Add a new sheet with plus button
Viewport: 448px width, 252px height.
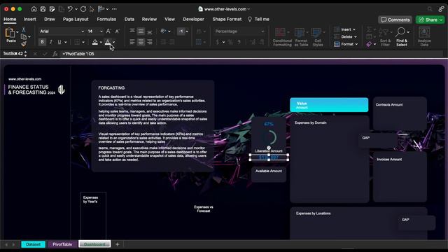pyautogui.click(x=117, y=244)
